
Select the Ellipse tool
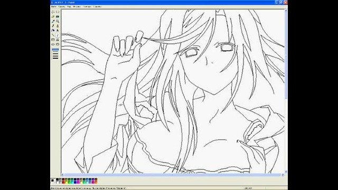(53, 44)
